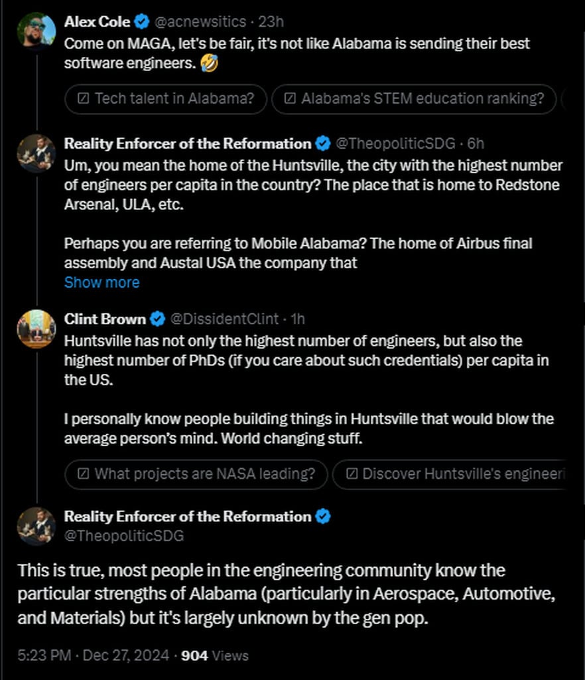This screenshot has width=585, height=680.
Task: Open Alex Cole's profile picture
Action: [36, 31]
